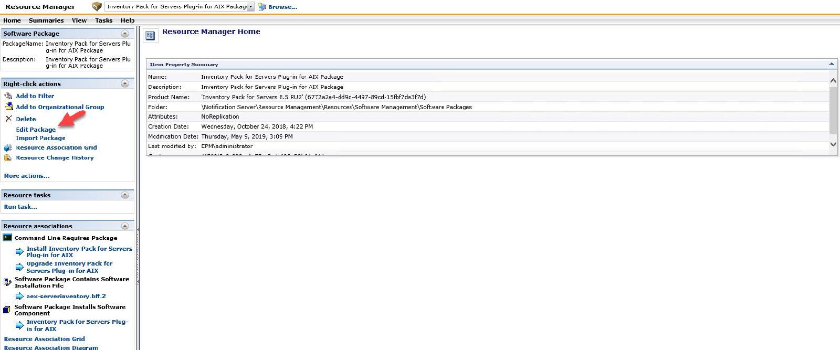Collapse the Item Property Summary section
Screen dimensions: 840x350
[x=832, y=64]
